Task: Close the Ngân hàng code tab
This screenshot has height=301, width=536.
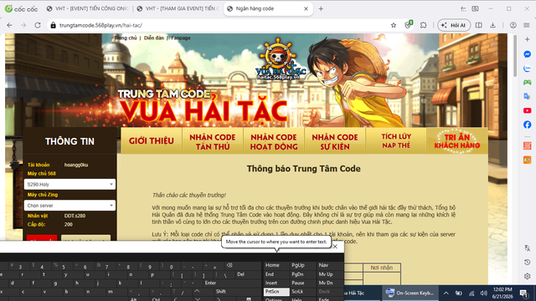Action: point(306,9)
